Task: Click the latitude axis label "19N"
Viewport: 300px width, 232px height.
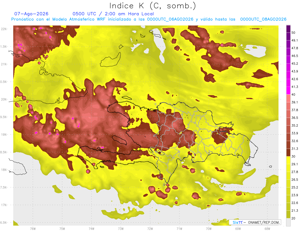Action: coord(4,135)
